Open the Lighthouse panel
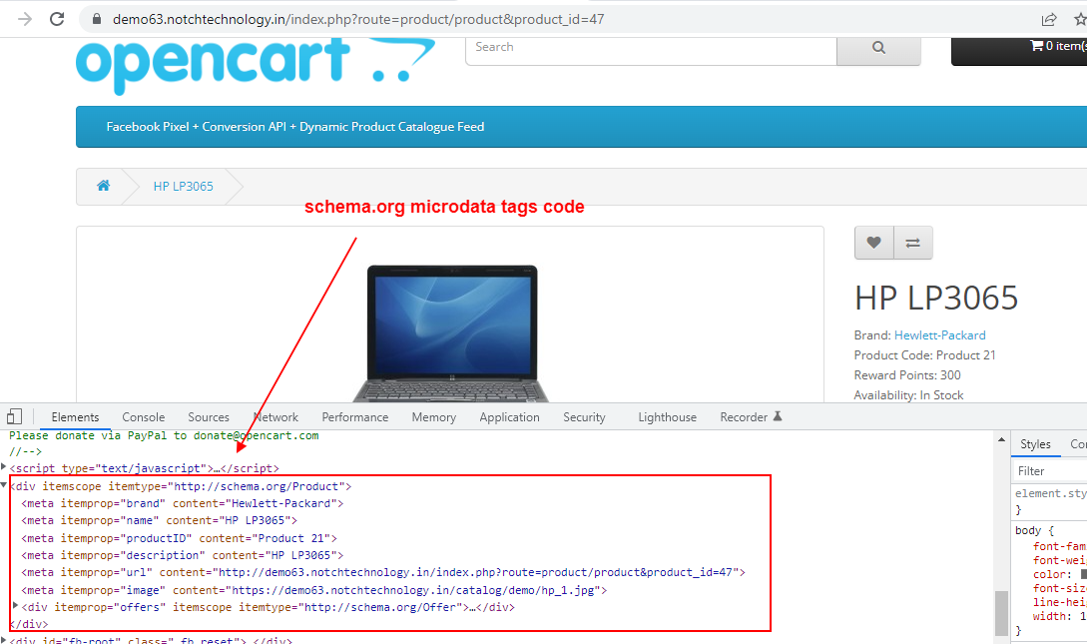Screen dimensions: 1087x644 pyautogui.click(x=667, y=416)
